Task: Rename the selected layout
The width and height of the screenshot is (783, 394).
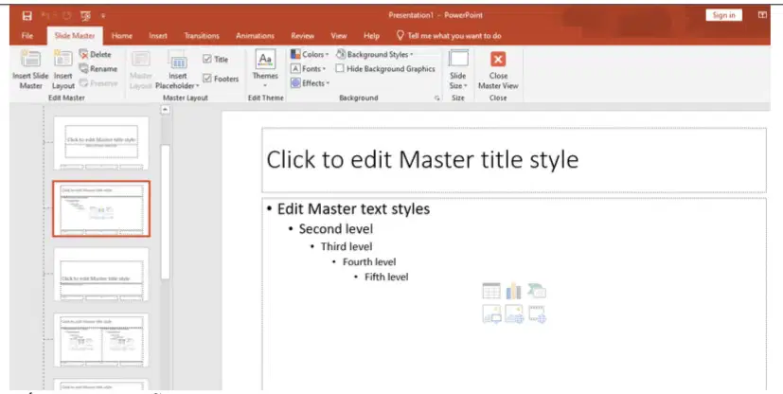Action: click(x=98, y=69)
